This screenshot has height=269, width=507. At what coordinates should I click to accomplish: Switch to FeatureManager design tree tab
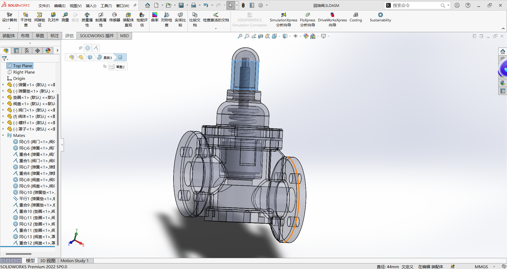(6, 51)
